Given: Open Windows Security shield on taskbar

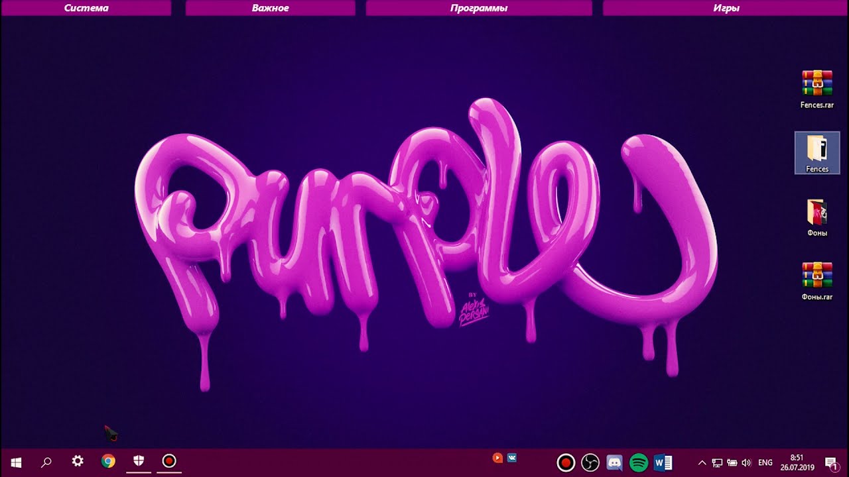Looking at the screenshot, I should [x=139, y=461].
